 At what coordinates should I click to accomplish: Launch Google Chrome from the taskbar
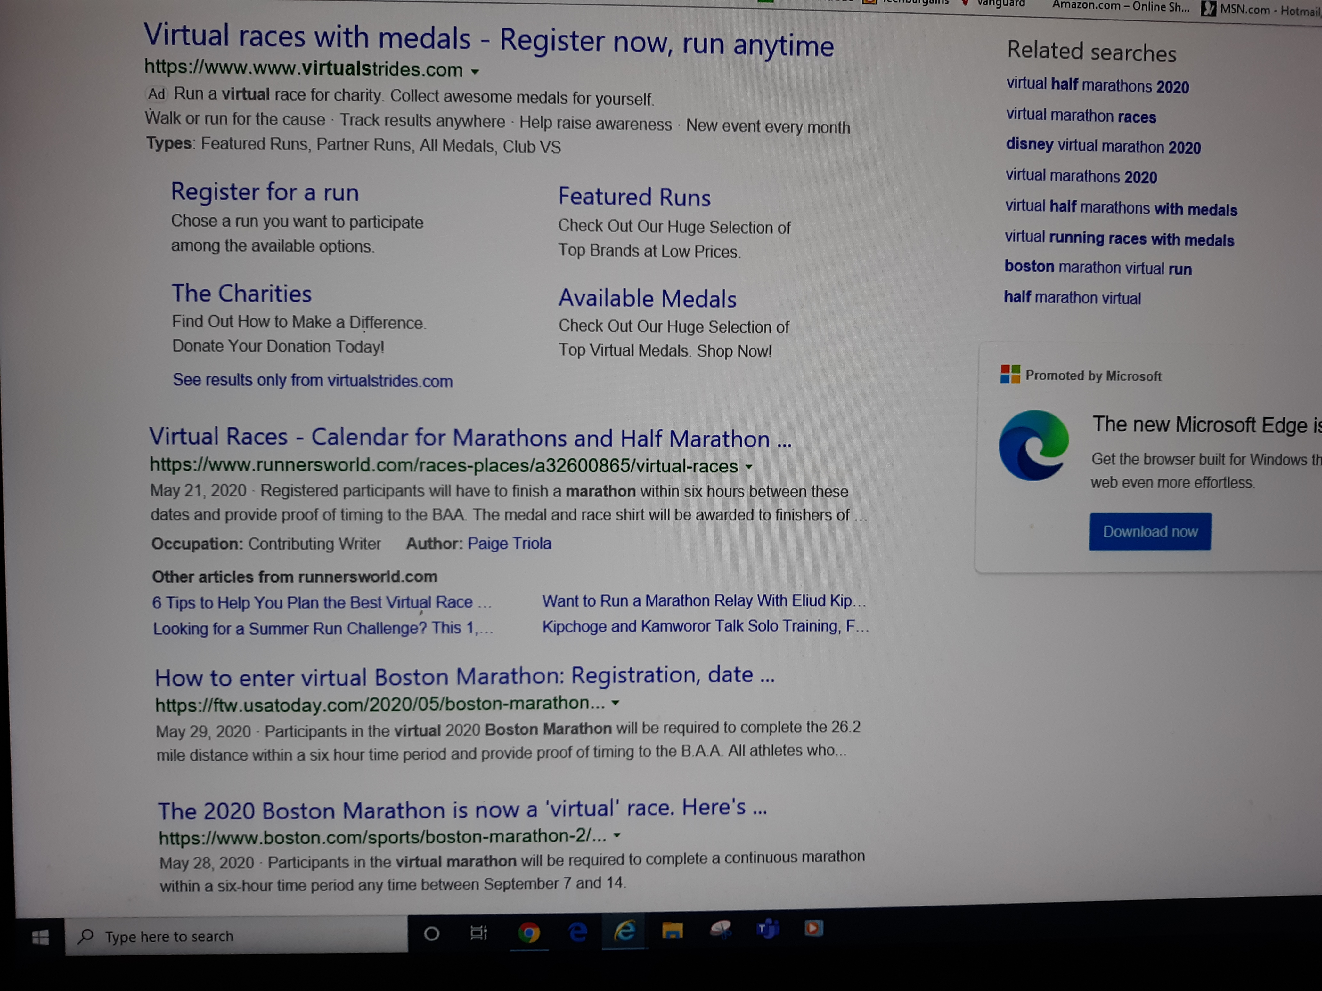point(529,932)
